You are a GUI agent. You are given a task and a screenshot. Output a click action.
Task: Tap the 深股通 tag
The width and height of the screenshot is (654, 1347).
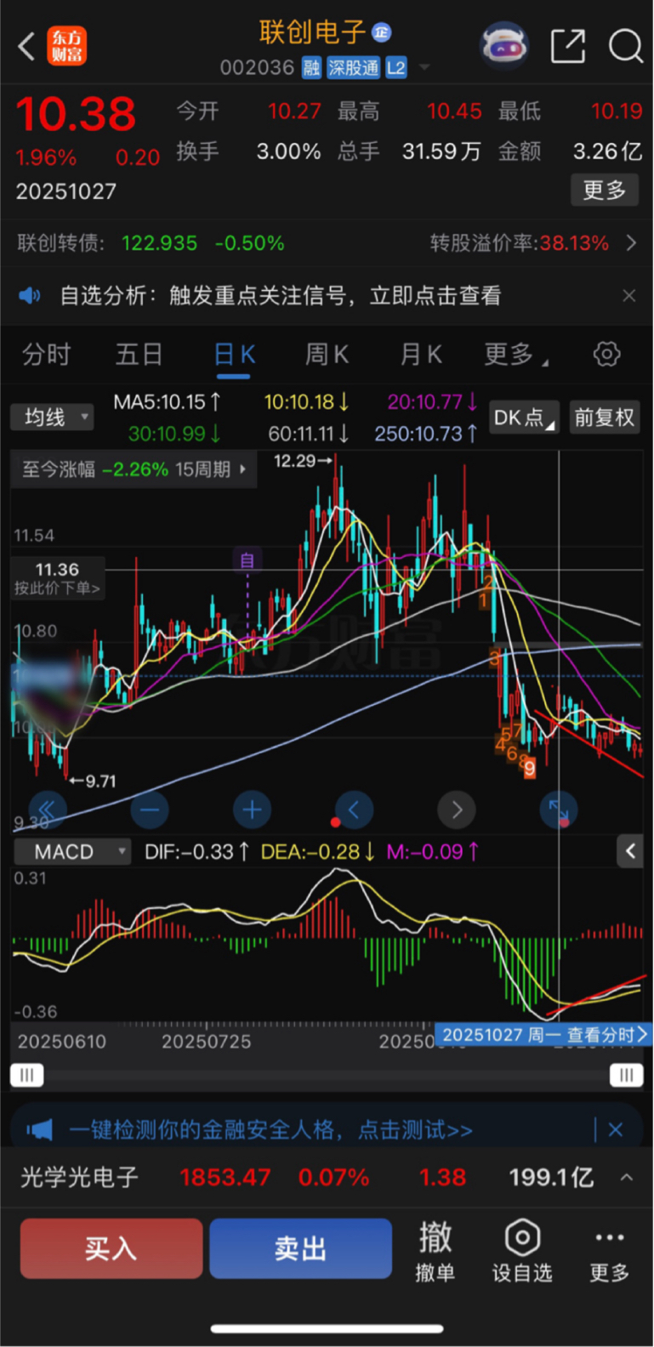click(353, 68)
